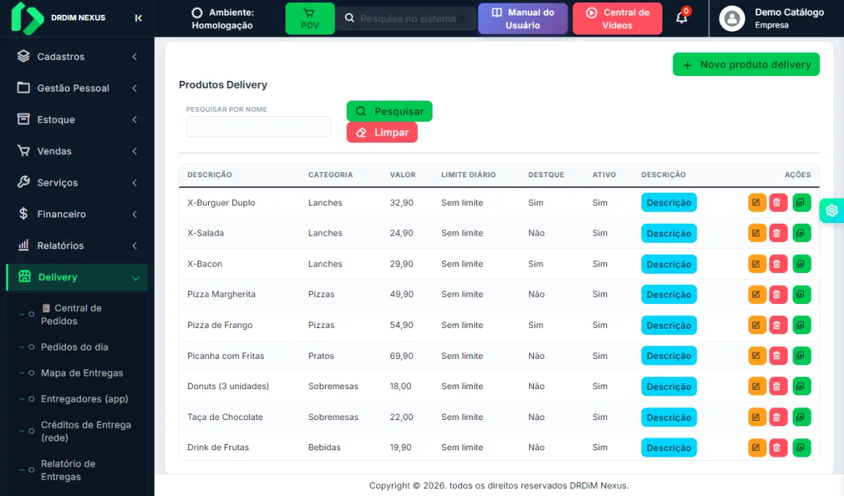Image resolution: width=844 pixels, height=496 pixels.
Task: Open the notifications bell
Action: coord(682,18)
